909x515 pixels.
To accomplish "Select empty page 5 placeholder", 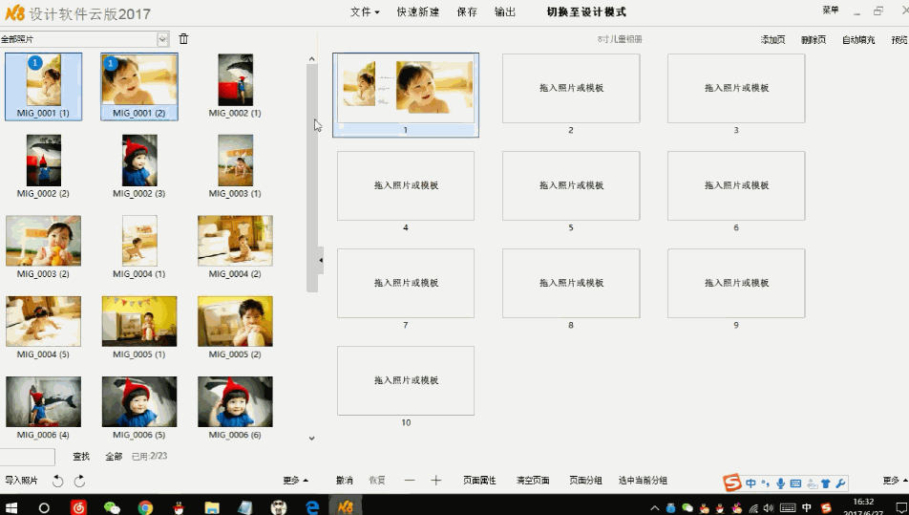I will (571, 185).
